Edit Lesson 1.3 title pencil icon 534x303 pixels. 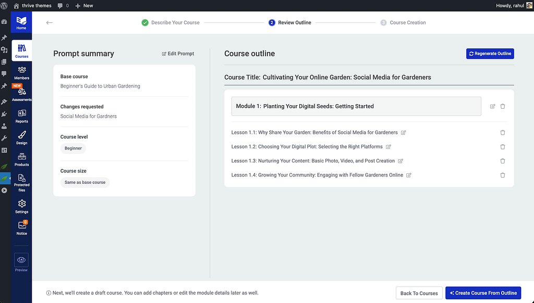pyautogui.click(x=400, y=161)
